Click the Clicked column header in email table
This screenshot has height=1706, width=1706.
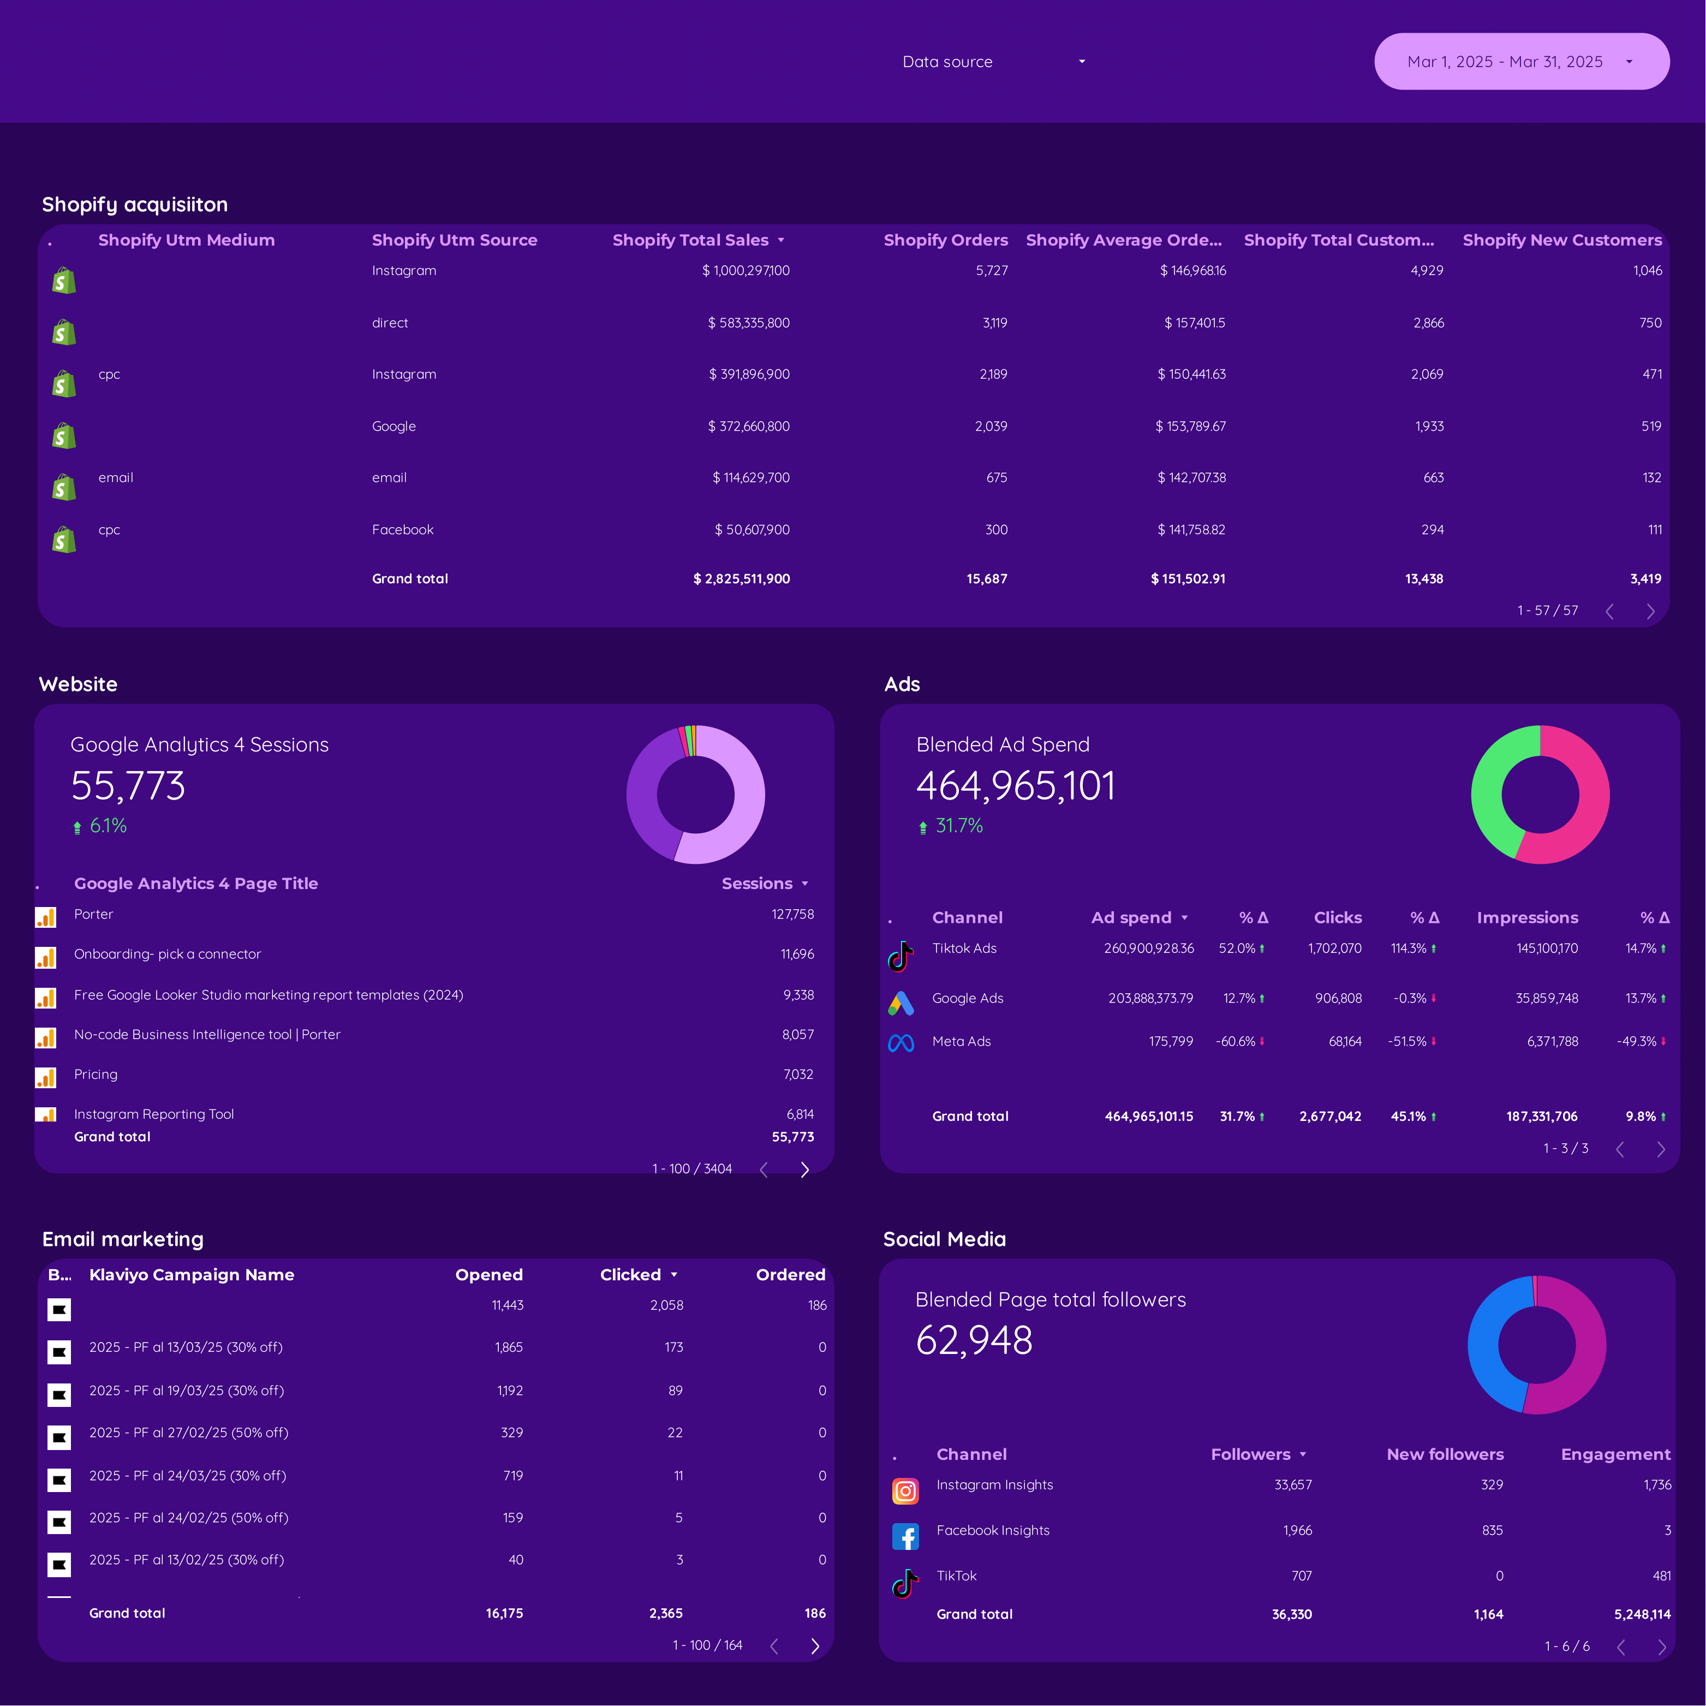coord(630,1274)
